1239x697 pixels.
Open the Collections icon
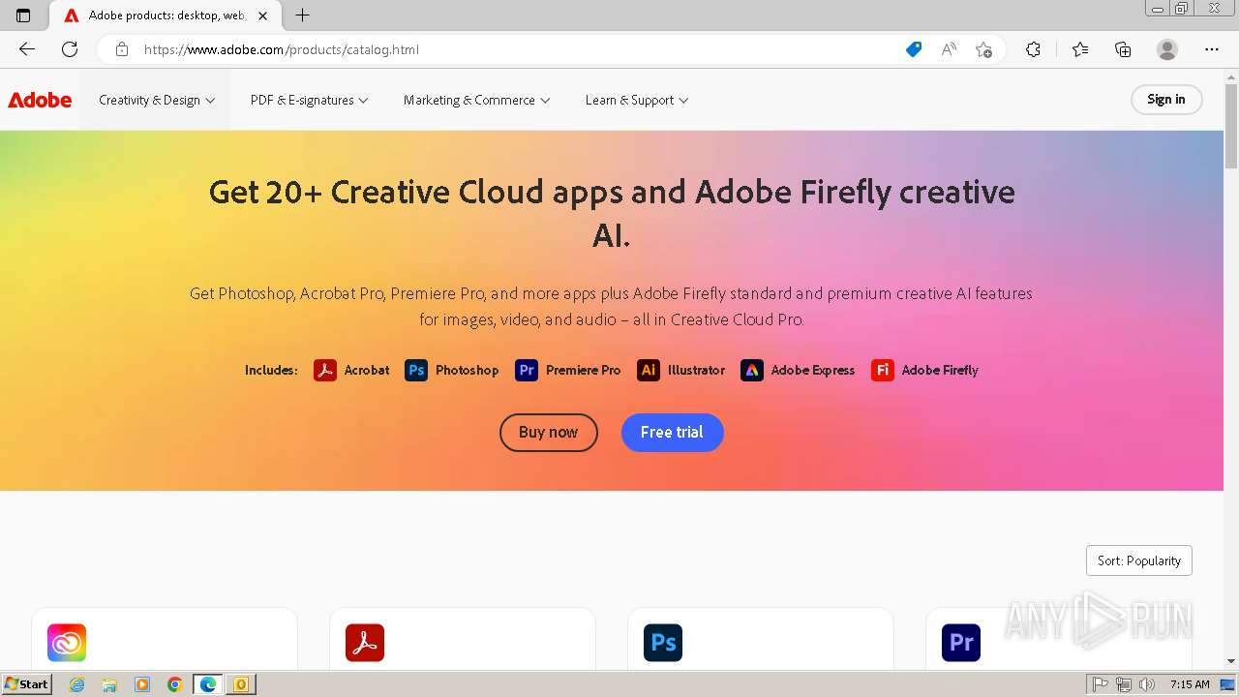click(1123, 49)
